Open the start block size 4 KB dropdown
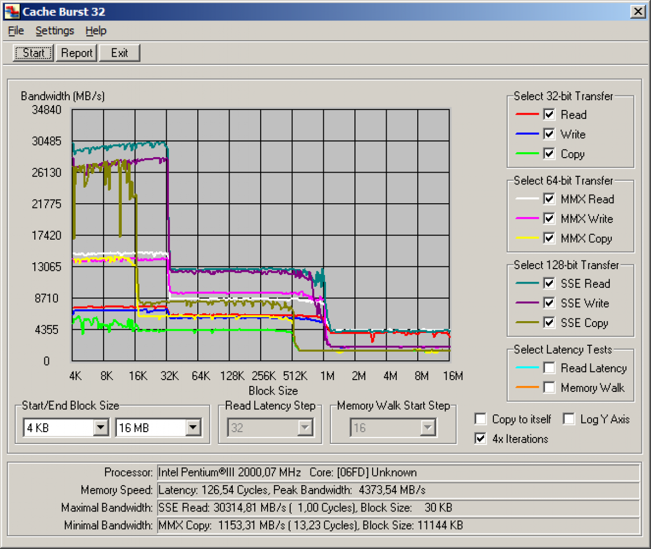 101,427
